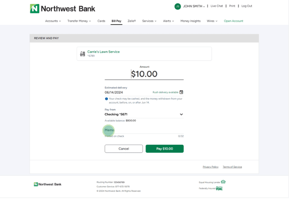
Task: Click the footer Northwest Bank logo
Action: point(47,184)
